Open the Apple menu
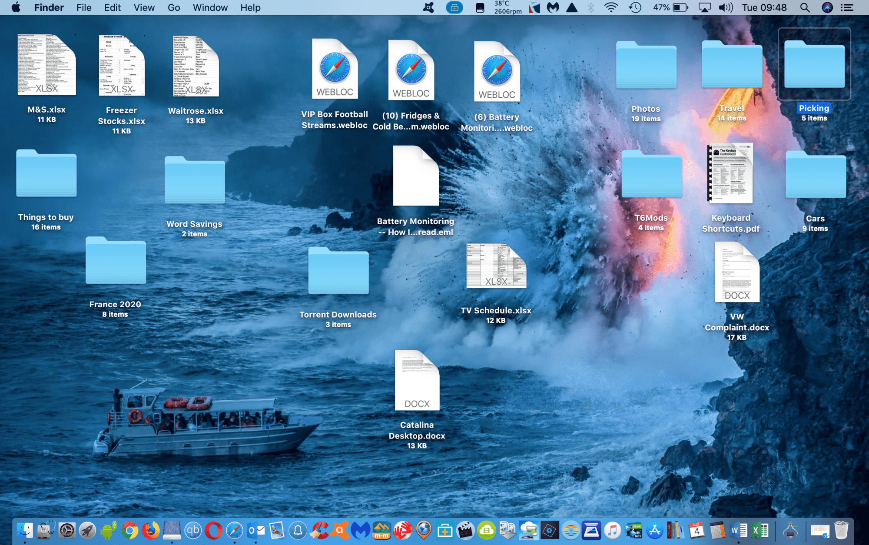Image resolution: width=869 pixels, height=545 pixels. pos(16,7)
